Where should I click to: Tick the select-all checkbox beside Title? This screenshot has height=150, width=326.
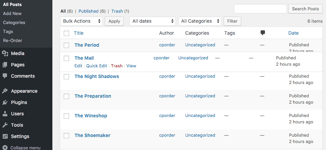[66, 33]
